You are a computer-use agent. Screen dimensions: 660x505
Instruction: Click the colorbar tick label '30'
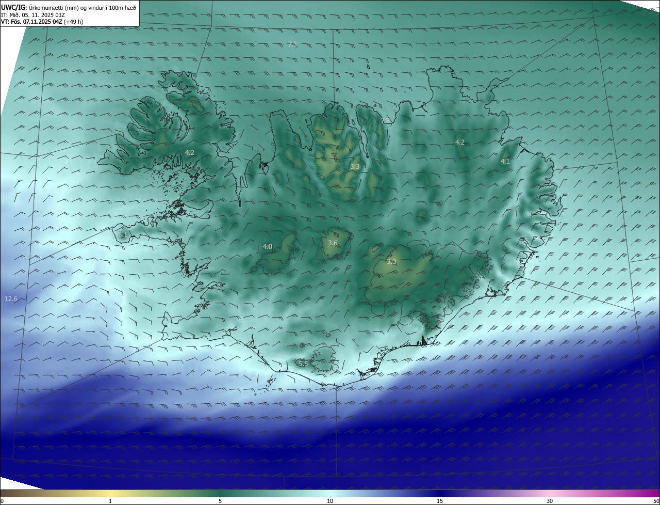pyautogui.click(x=550, y=501)
